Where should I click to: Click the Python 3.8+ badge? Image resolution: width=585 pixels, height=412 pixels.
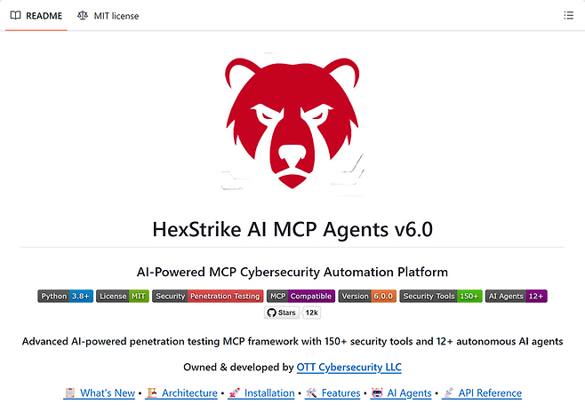(65, 297)
